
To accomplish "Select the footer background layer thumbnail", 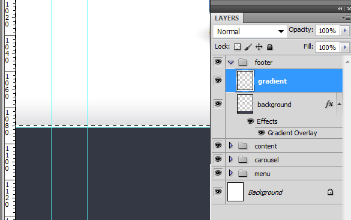I will (245, 103).
